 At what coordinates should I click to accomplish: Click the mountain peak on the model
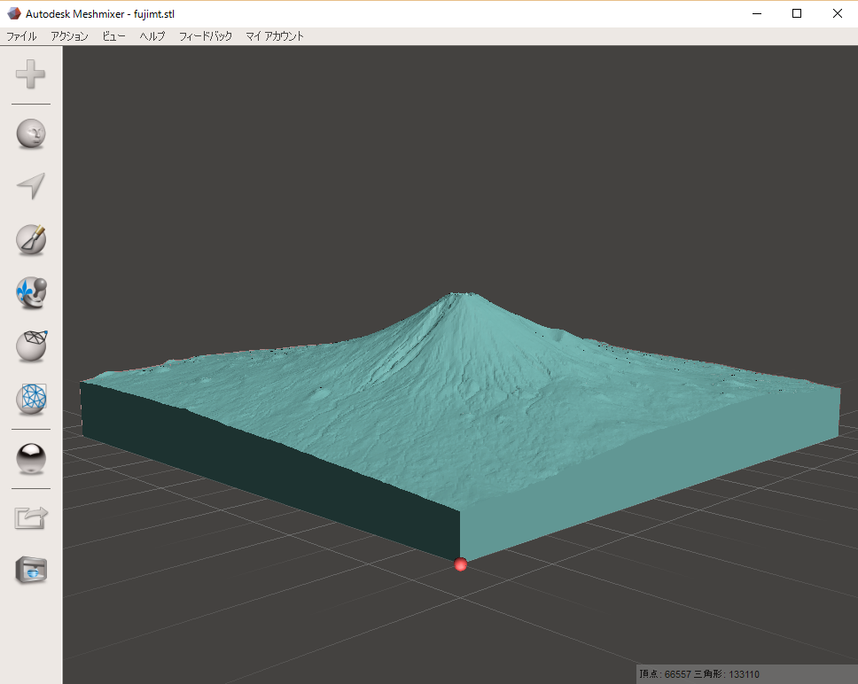(x=461, y=297)
